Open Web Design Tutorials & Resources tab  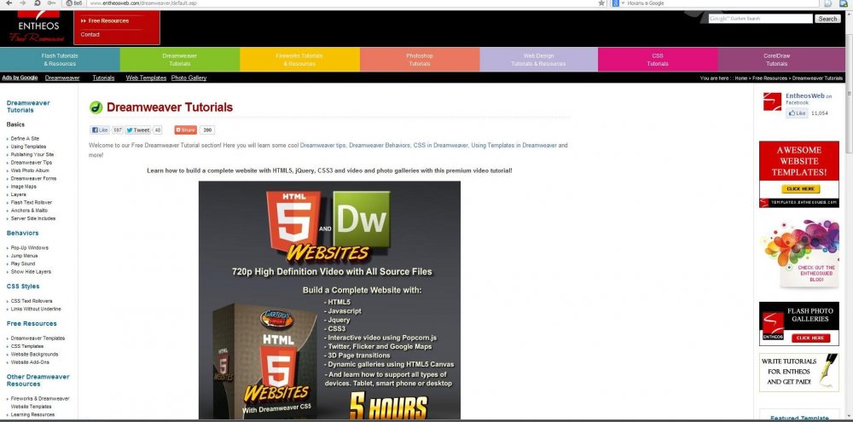538,60
